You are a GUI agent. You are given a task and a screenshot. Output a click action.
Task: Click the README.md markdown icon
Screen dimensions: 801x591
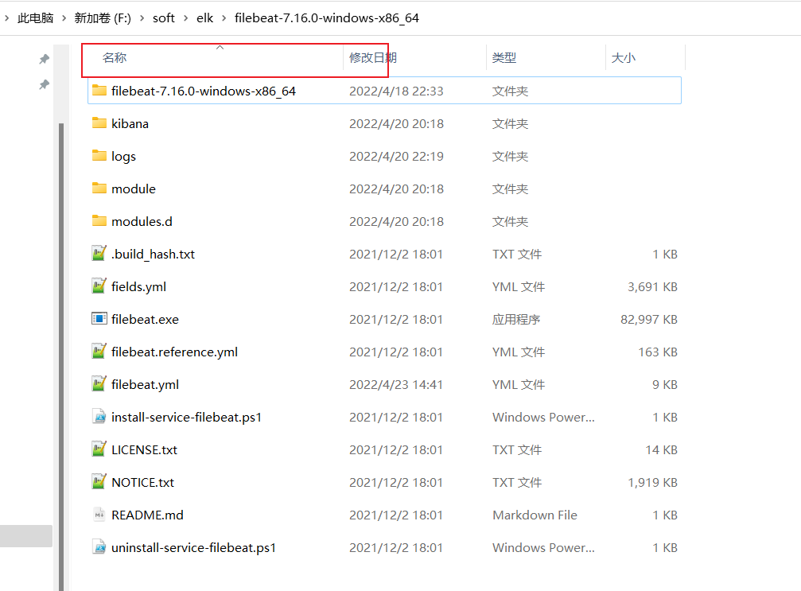pyautogui.click(x=99, y=515)
